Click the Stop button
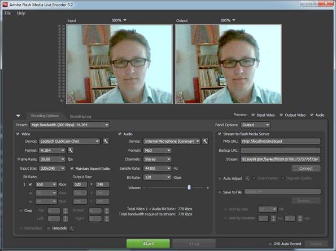 click(x=194, y=244)
